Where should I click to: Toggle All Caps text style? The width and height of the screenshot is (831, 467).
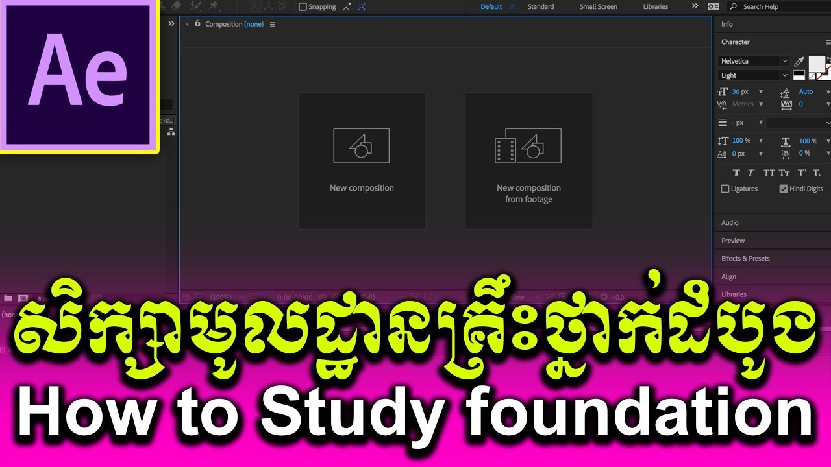point(769,173)
